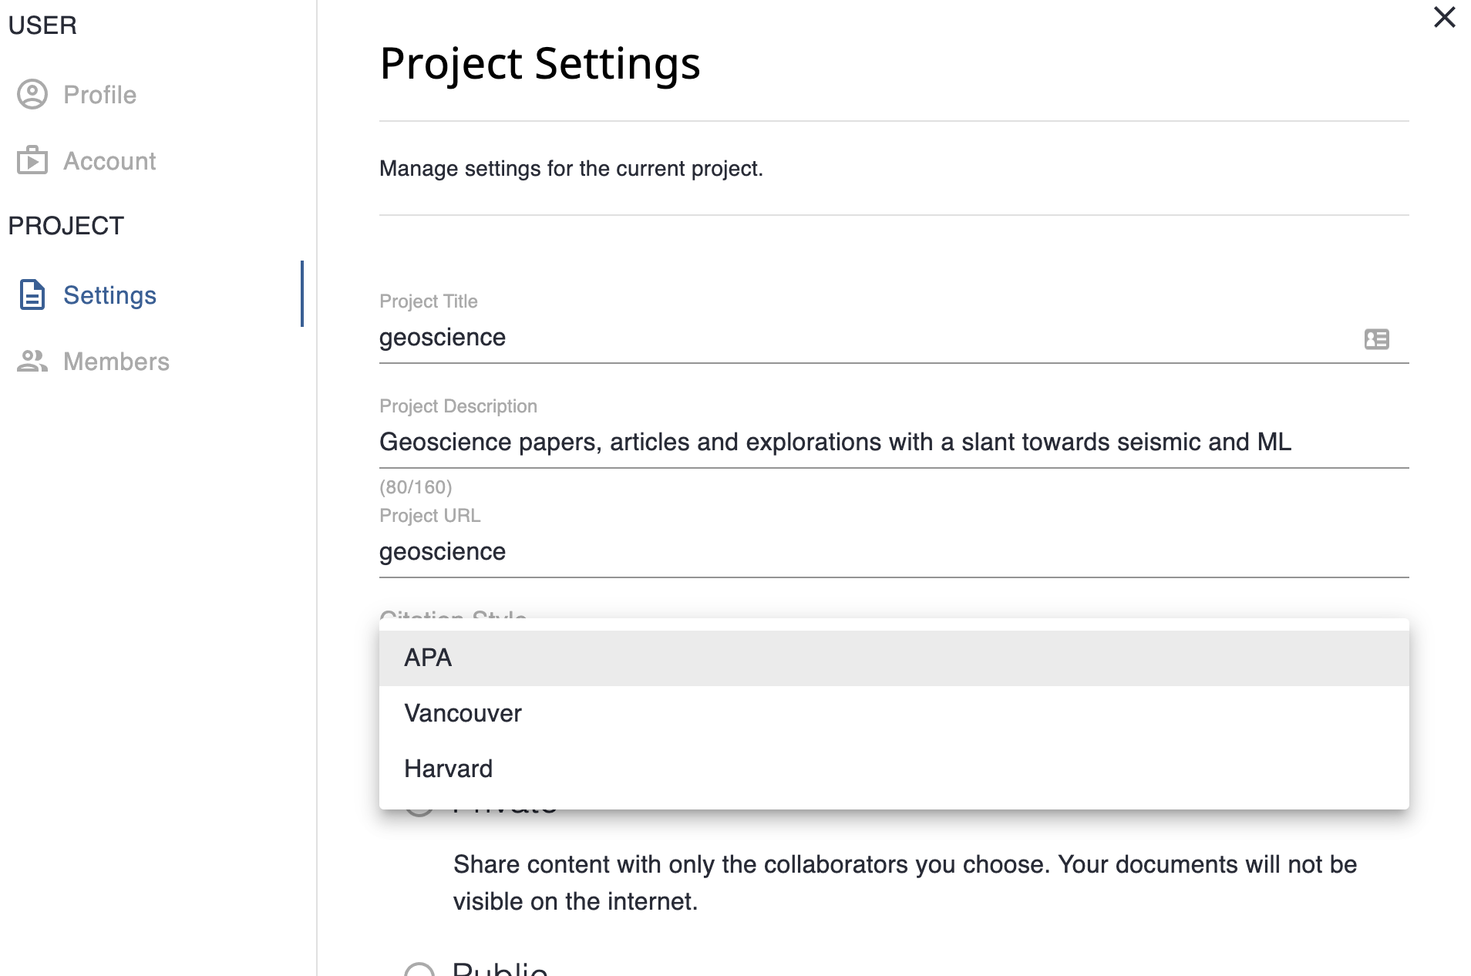Close the Project Settings dialog
Image resolution: width=1471 pixels, height=976 pixels.
[1444, 18]
